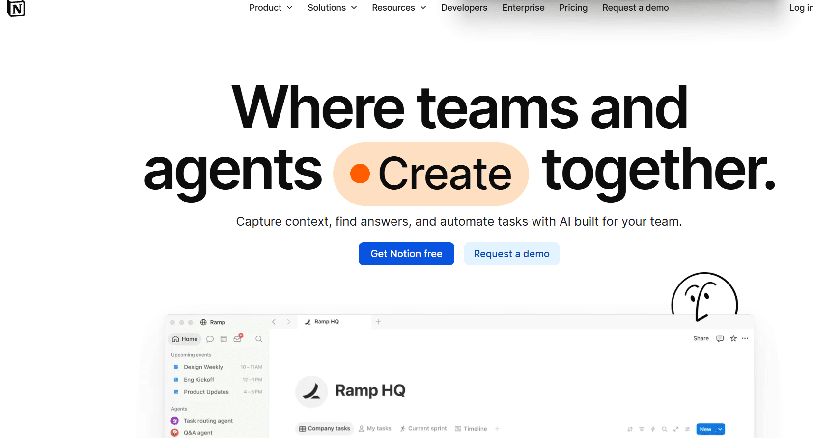Image resolution: width=813 pixels, height=439 pixels.
Task: Click the Share button
Action: point(701,339)
